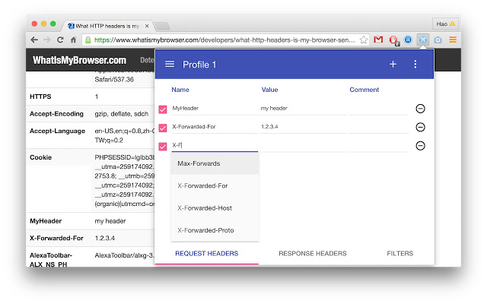This screenshot has height=304, width=487.
Task: Remove the MyHeader row
Action: pyautogui.click(x=420, y=109)
